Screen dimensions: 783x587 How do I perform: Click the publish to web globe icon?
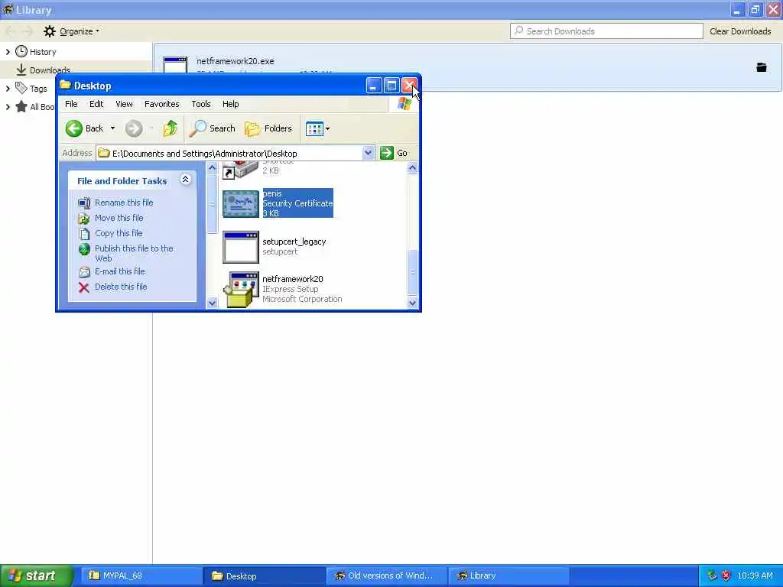click(x=84, y=249)
